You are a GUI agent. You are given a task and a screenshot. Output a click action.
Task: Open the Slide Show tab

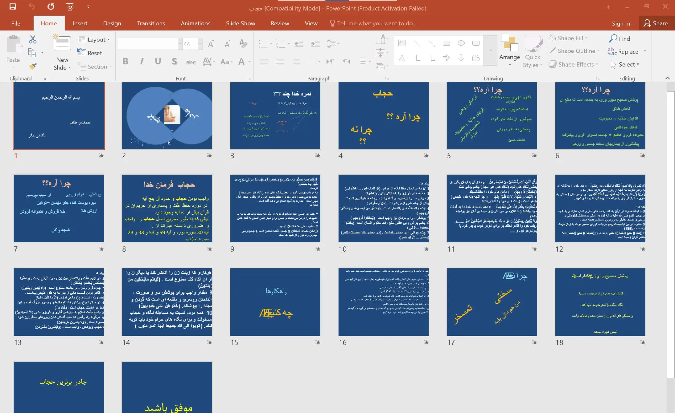(x=240, y=23)
